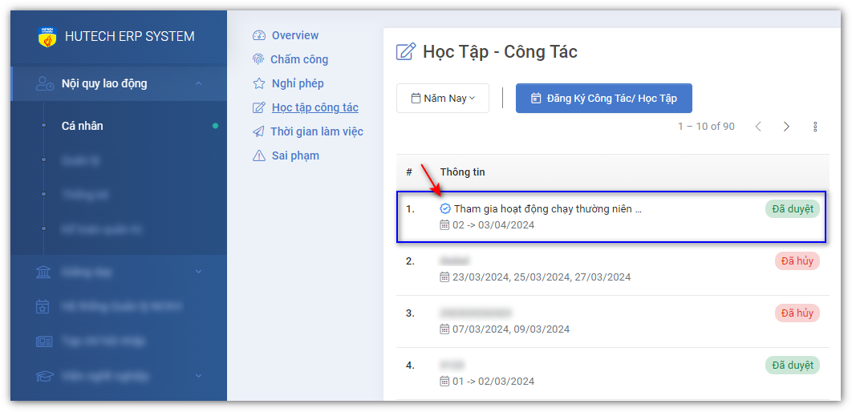Open the Tham gia hoạt động chạy entry
This screenshot has height=412, width=852.
[x=547, y=209]
